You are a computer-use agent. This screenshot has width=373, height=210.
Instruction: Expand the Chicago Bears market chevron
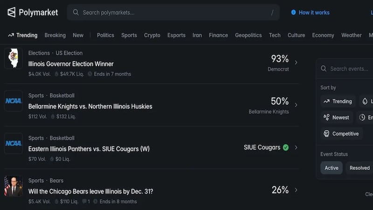point(296,190)
